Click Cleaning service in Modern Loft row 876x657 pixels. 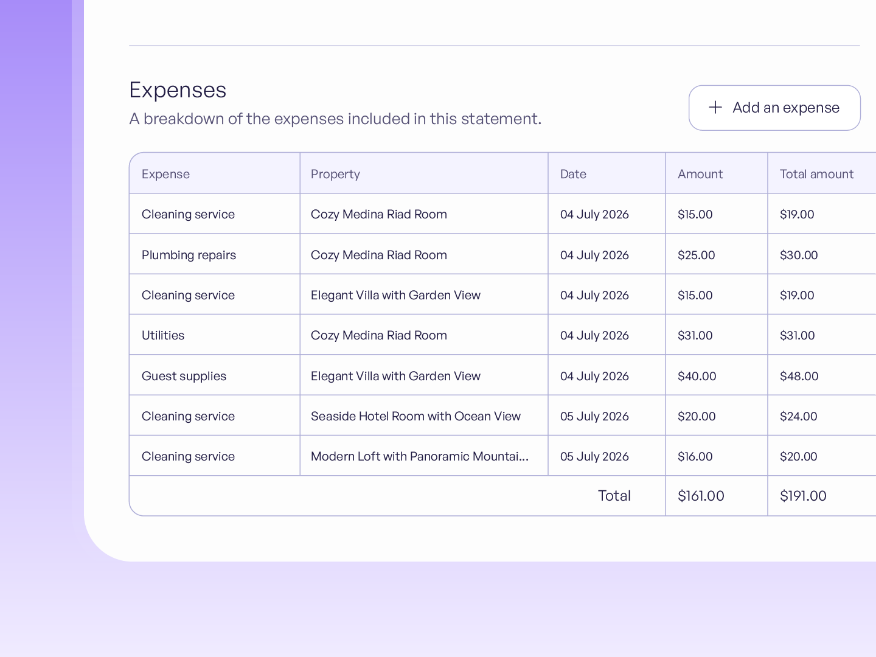point(188,456)
